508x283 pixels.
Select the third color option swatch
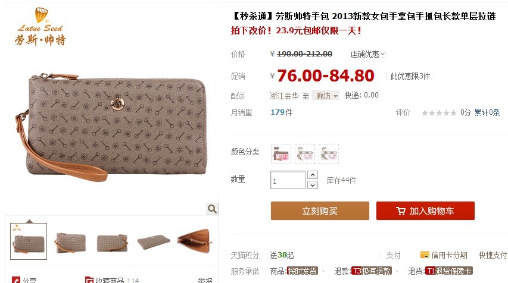point(329,153)
